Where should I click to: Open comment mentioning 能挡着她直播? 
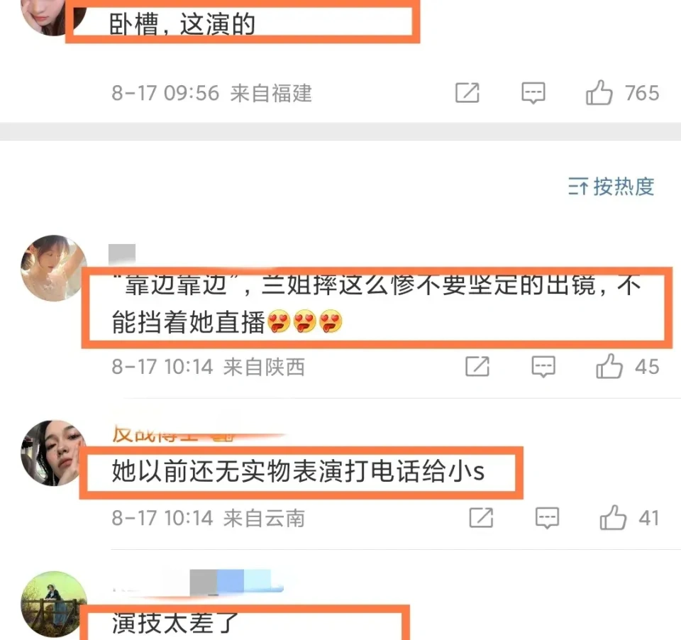tap(376, 303)
